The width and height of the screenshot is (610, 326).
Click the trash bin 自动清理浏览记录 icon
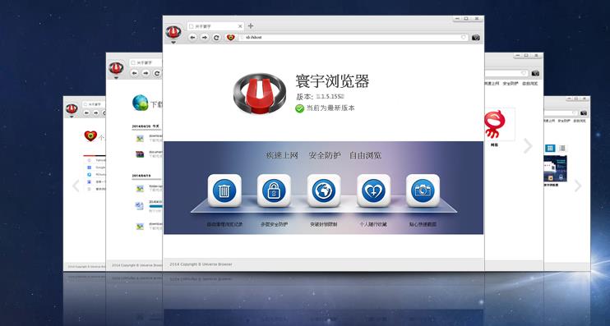pos(224,191)
